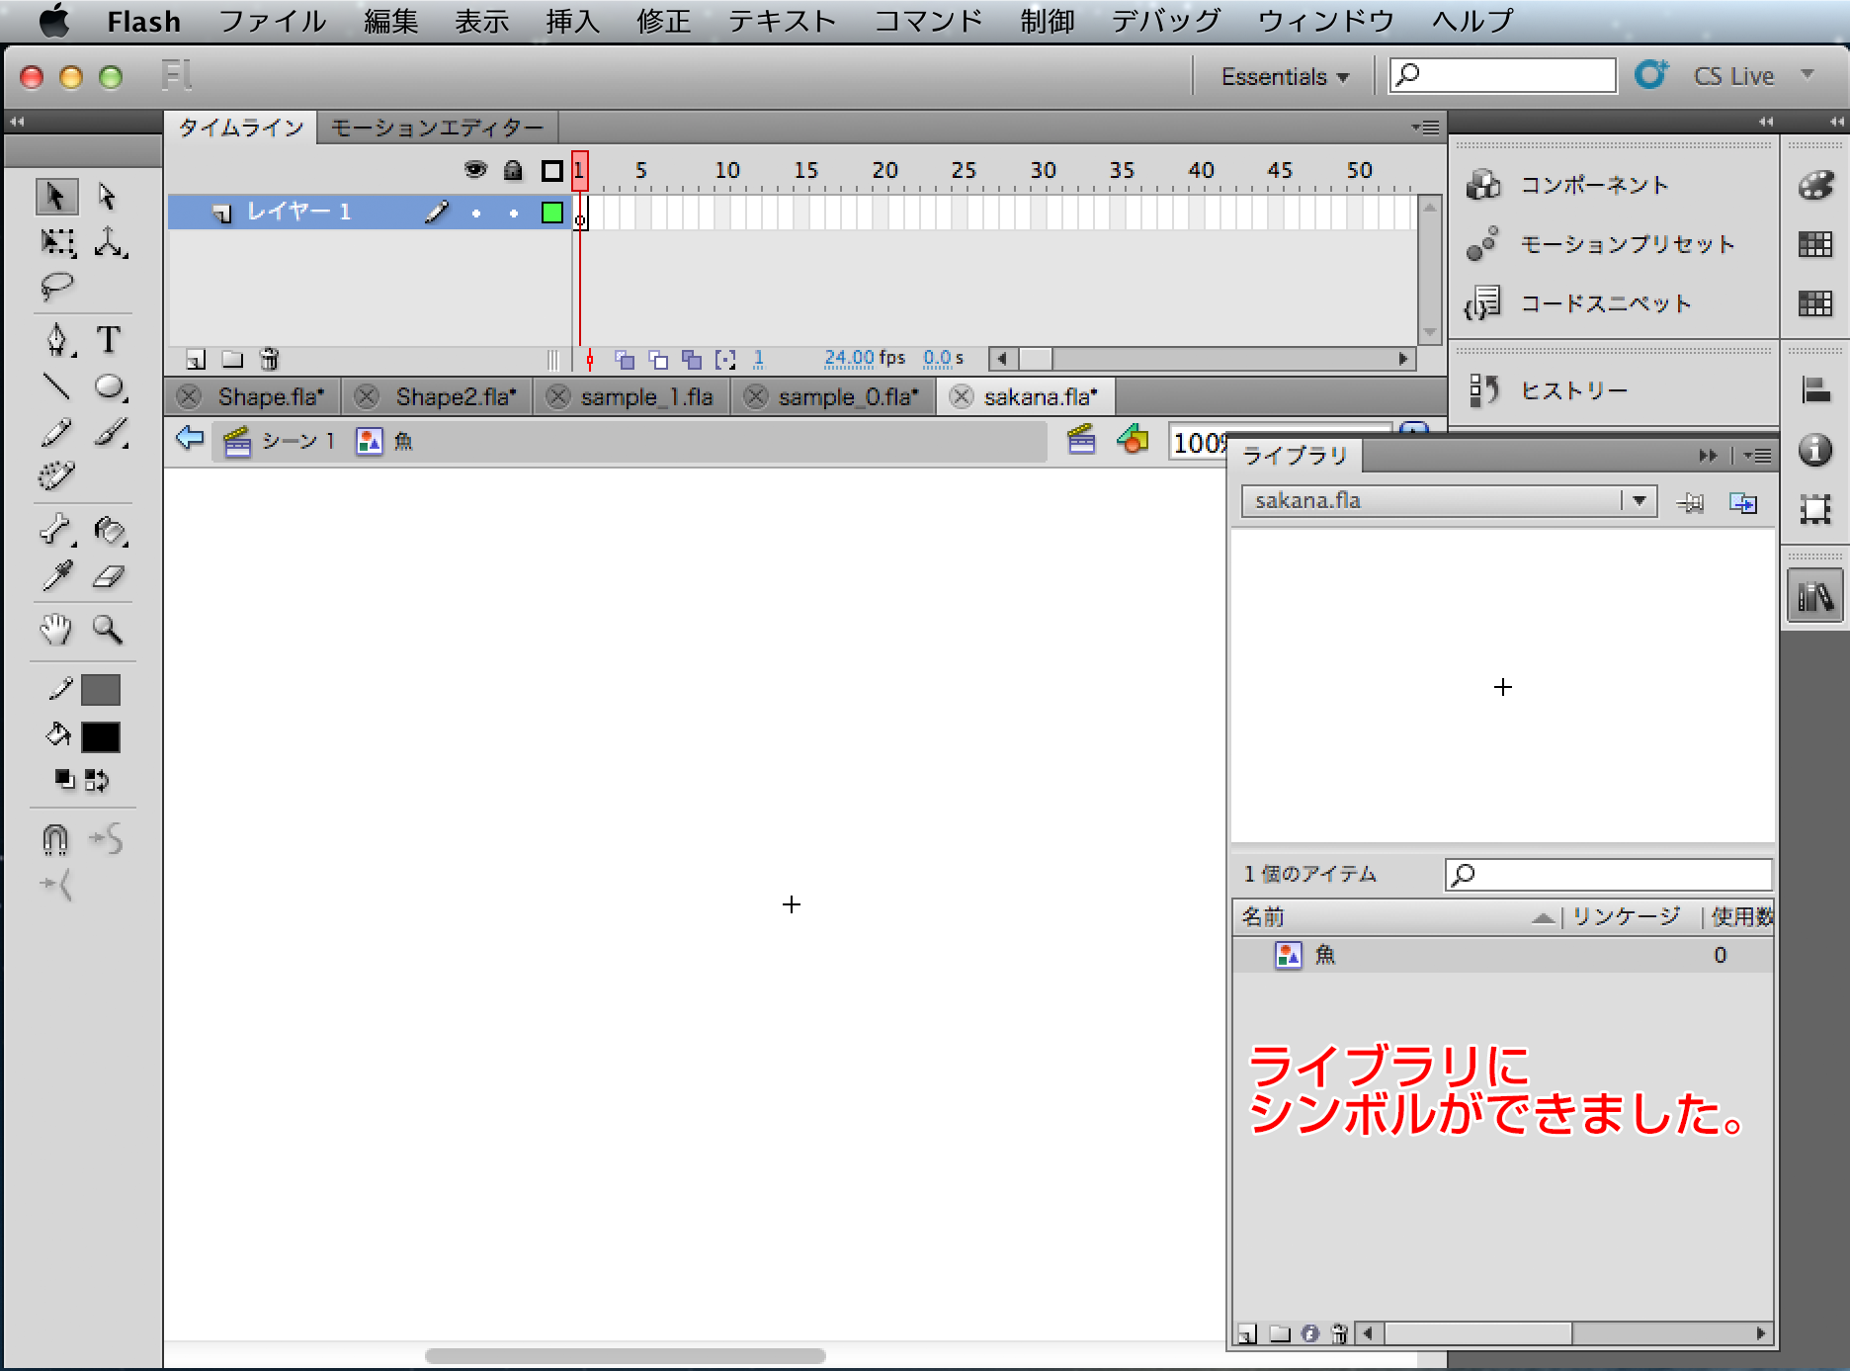Choose the Eyedropper tool
The image size is (1850, 1371).
click(56, 576)
